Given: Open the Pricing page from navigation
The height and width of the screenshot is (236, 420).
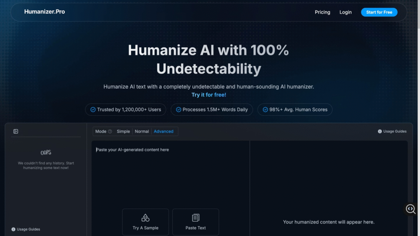Looking at the screenshot, I should [322, 12].
